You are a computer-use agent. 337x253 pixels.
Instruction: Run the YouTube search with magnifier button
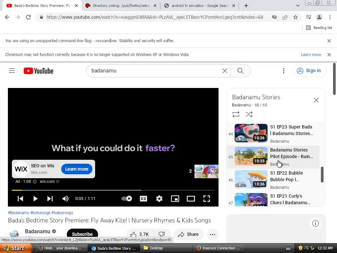(x=240, y=71)
